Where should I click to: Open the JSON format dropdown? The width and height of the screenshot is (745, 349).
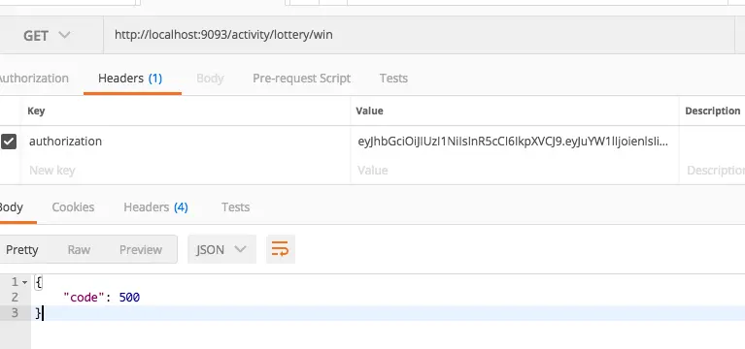pos(221,249)
